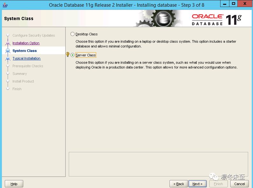Click the empty message box area
Screen dimensions: 253x188
point(158,164)
